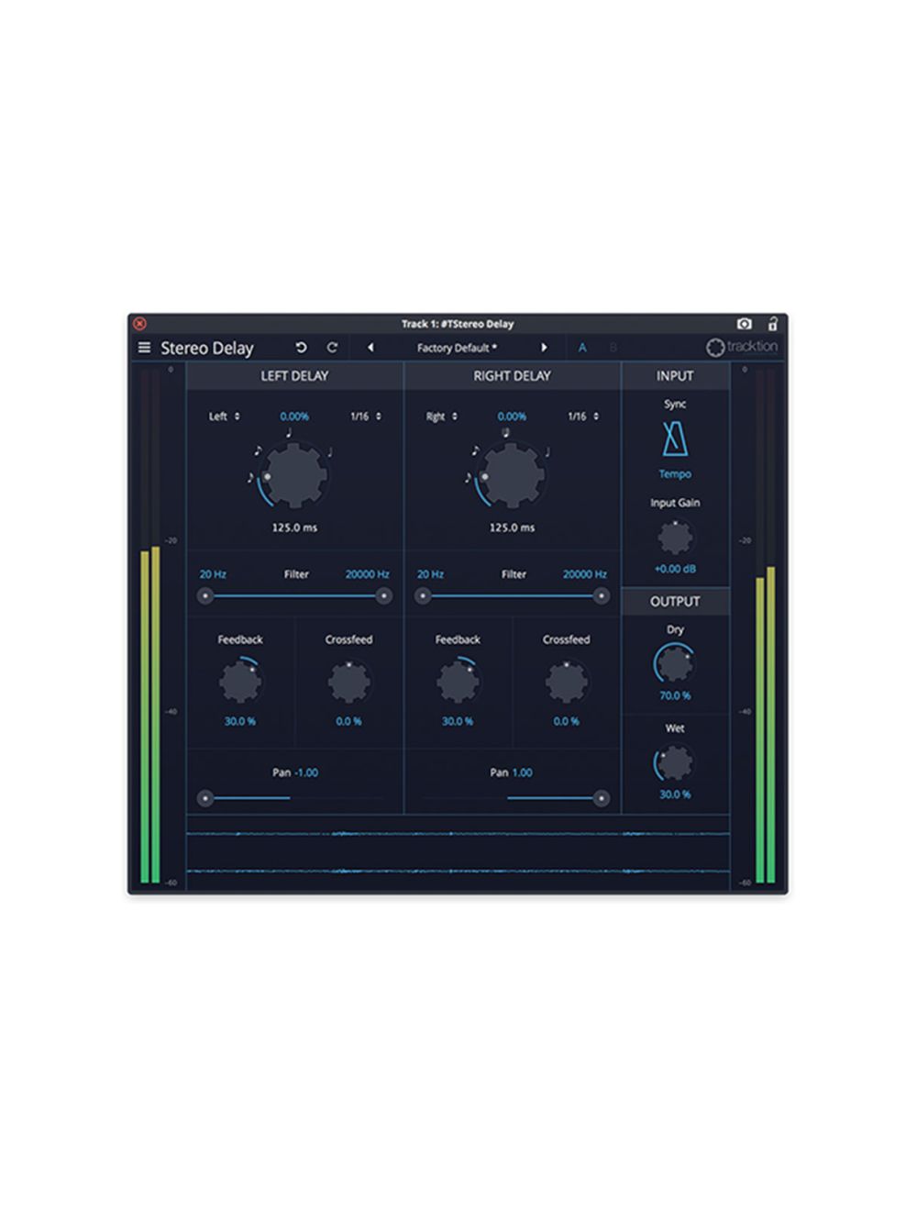Click the lock icon in the title bar
The height and width of the screenshot is (1211, 917).
click(775, 324)
